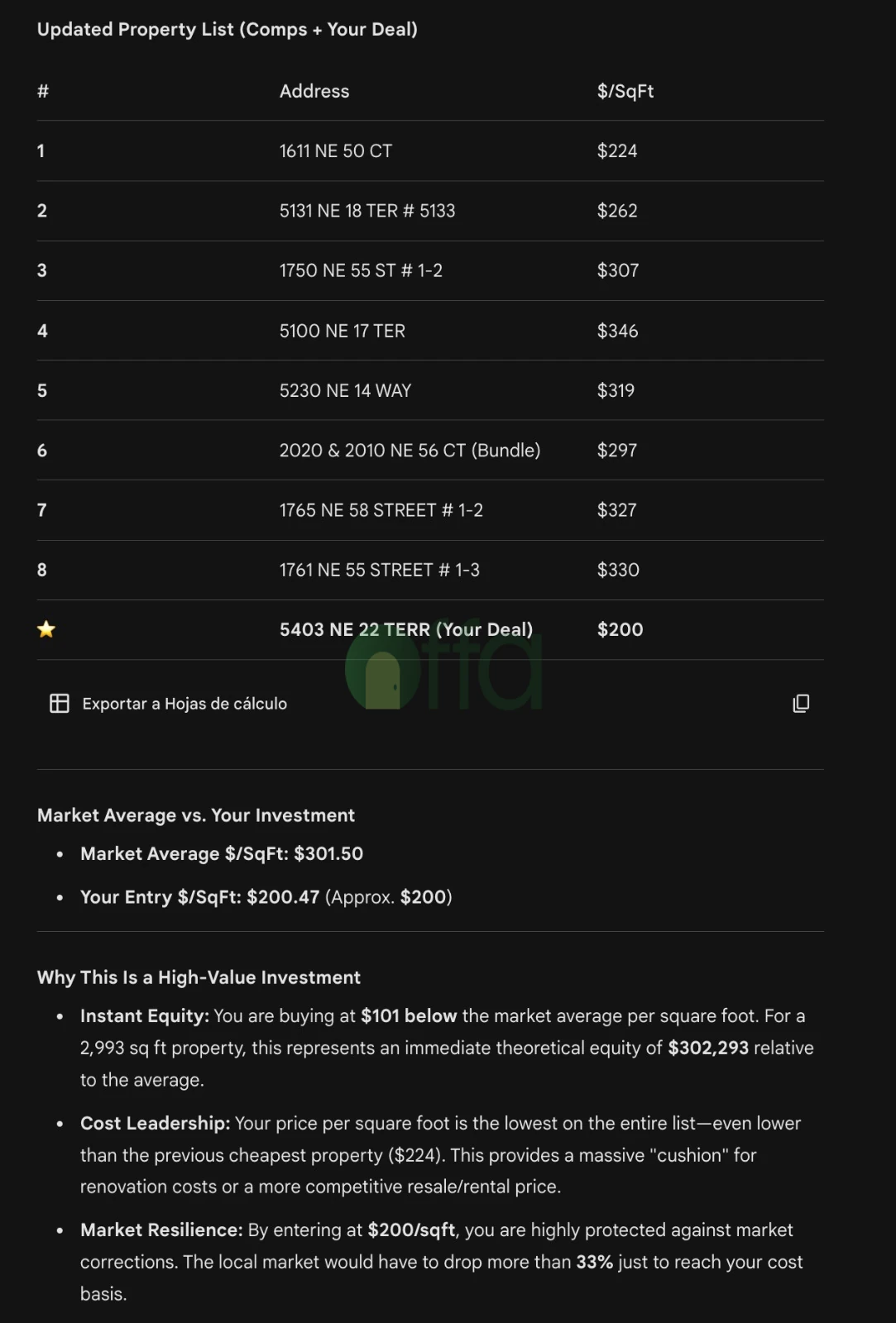Select the 5403 NE 22 TERR (Your Deal) row
Image resolution: width=896 pixels, height=1323 pixels.
[406, 629]
